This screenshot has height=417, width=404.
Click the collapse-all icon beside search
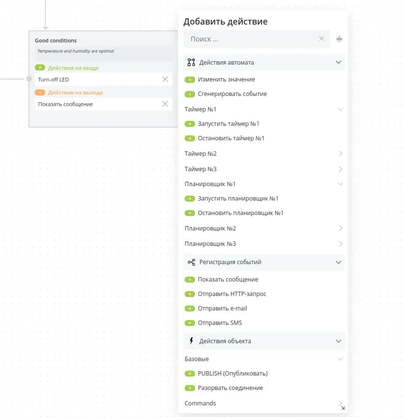coord(339,39)
